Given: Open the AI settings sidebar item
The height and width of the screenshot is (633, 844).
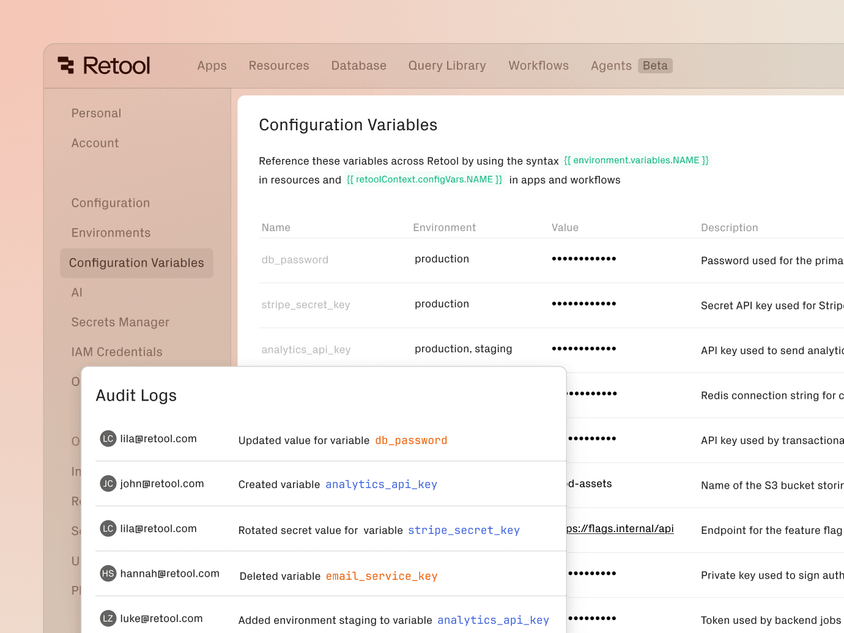Looking at the screenshot, I should (x=76, y=292).
